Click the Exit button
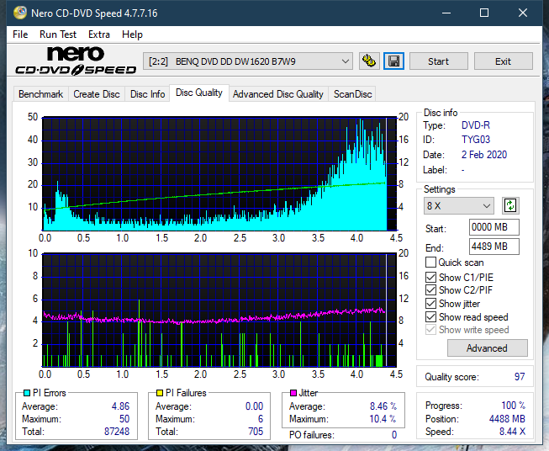 503,61
